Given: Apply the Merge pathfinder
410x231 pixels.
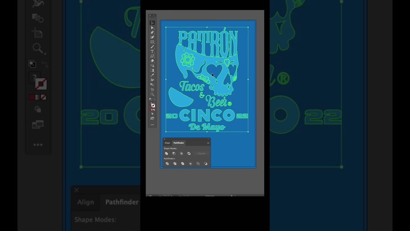Looking at the screenshot, I should [183, 164].
